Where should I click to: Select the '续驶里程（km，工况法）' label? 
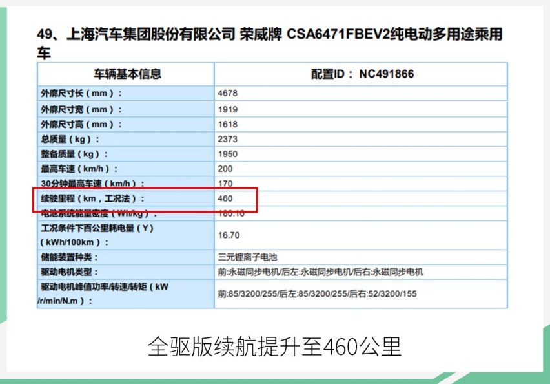(92, 199)
